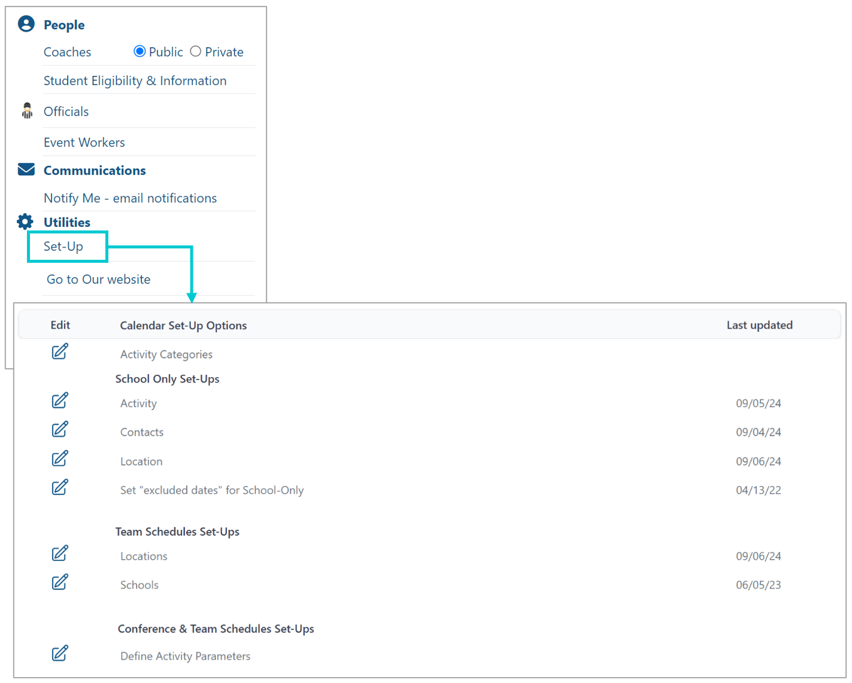Click Set "excluded dates" for School-Only text
The width and height of the screenshot is (852, 683).
(212, 490)
